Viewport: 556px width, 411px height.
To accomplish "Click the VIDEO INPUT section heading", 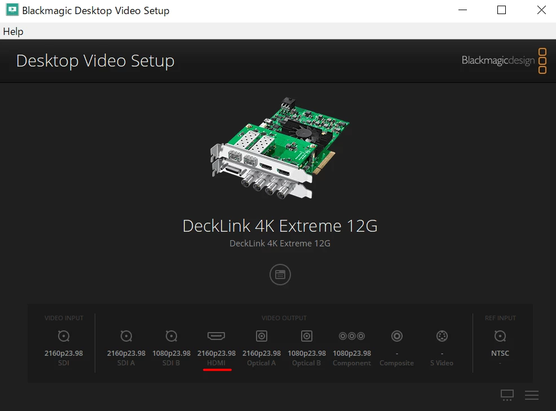I will (64, 318).
